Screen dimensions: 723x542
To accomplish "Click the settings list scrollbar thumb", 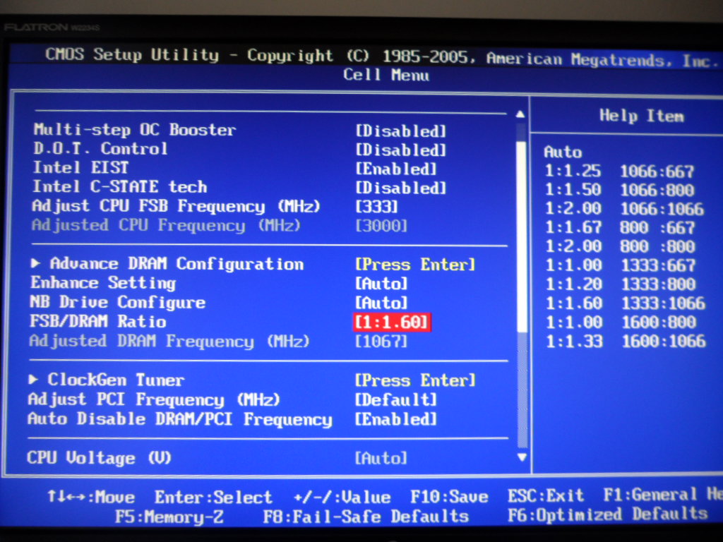I will [x=522, y=236].
